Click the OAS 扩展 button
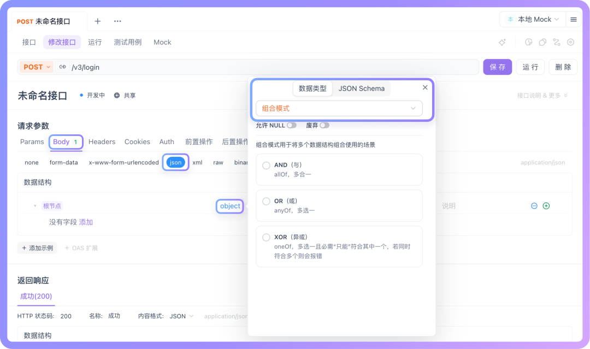 click(81, 248)
